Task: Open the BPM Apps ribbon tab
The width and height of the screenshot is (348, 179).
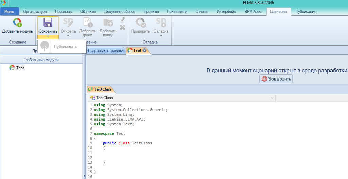Action: click(x=253, y=12)
